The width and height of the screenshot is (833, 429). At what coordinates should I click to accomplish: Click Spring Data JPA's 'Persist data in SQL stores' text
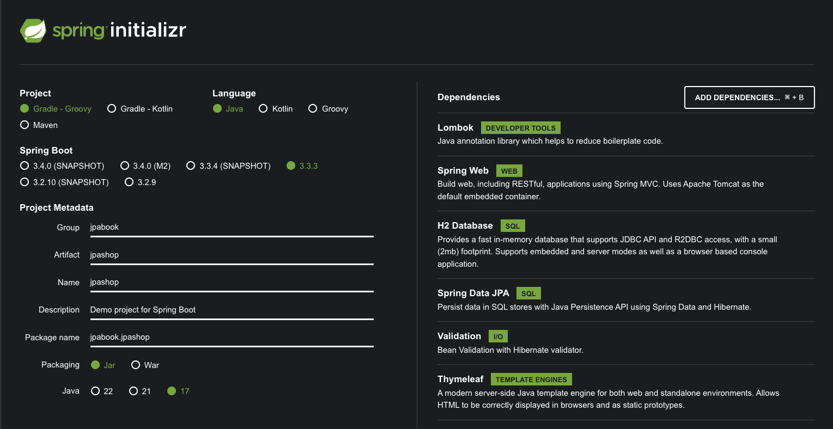594,307
